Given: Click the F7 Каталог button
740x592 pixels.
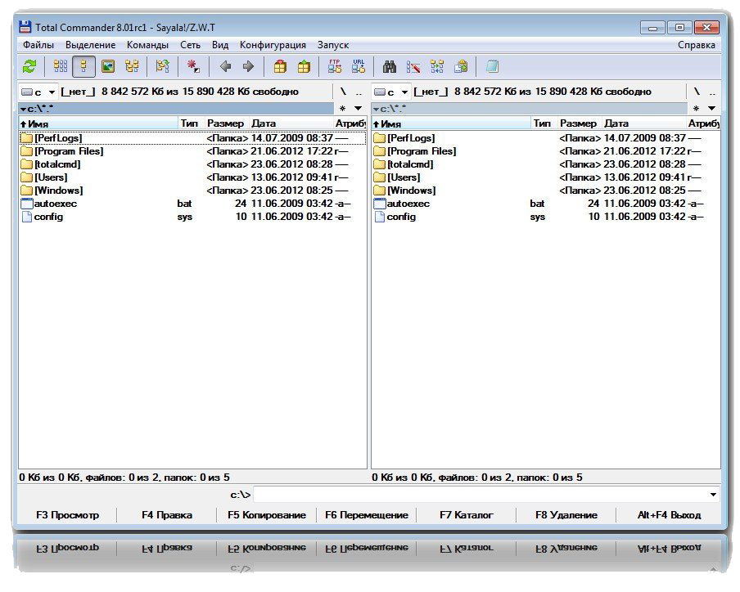Looking at the screenshot, I should (467, 515).
